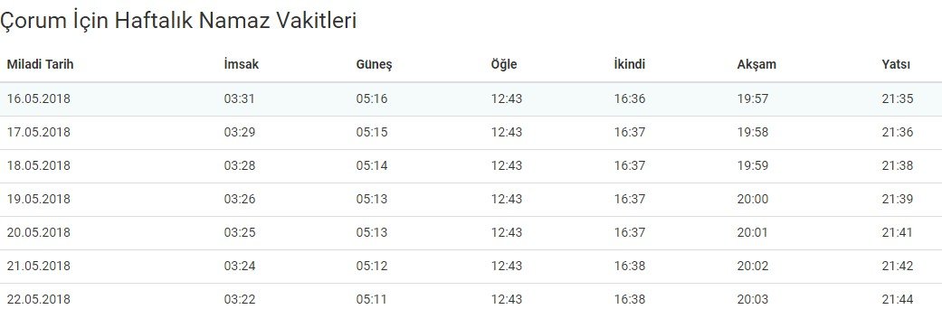This screenshot has height=328, width=942.
Task: Click the 21:44 Yatsı time
Action: [x=898, y=299]
